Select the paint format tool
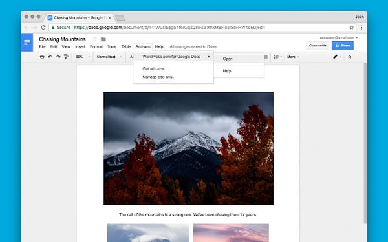The image size is (388, 242). point(66,57)
